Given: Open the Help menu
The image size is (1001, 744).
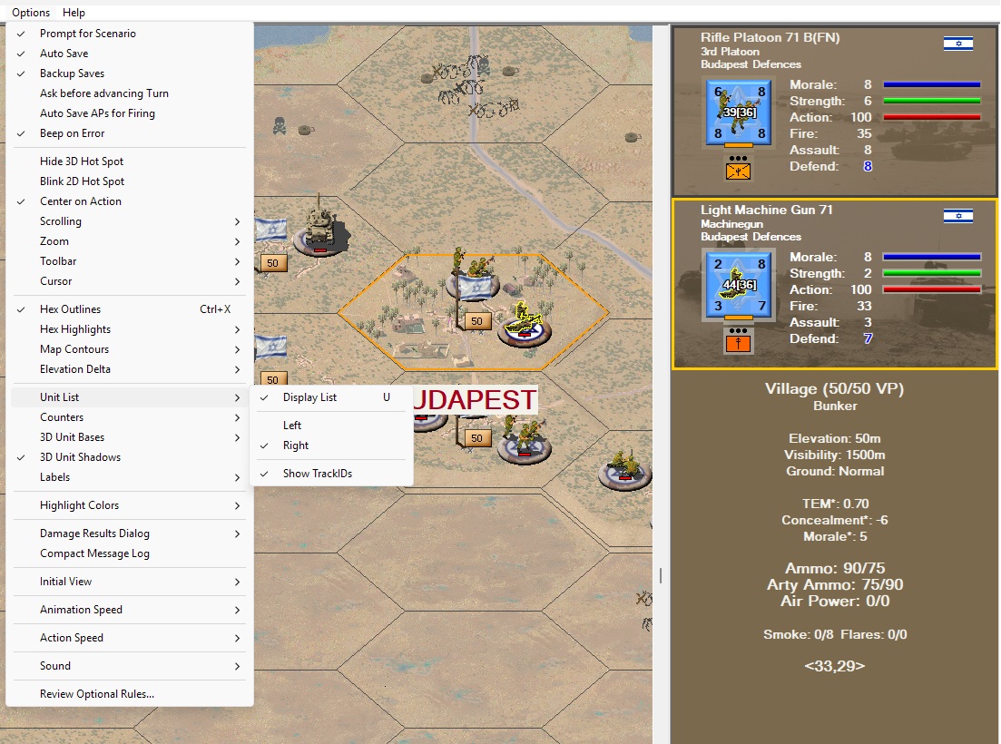Looking at the screenshot, I should coord(74,12).
